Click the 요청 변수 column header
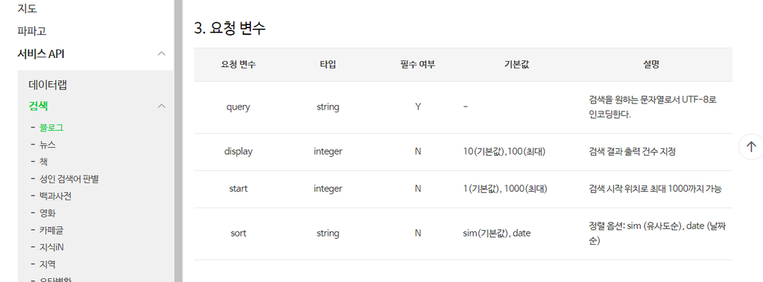 tap(238, 65)
